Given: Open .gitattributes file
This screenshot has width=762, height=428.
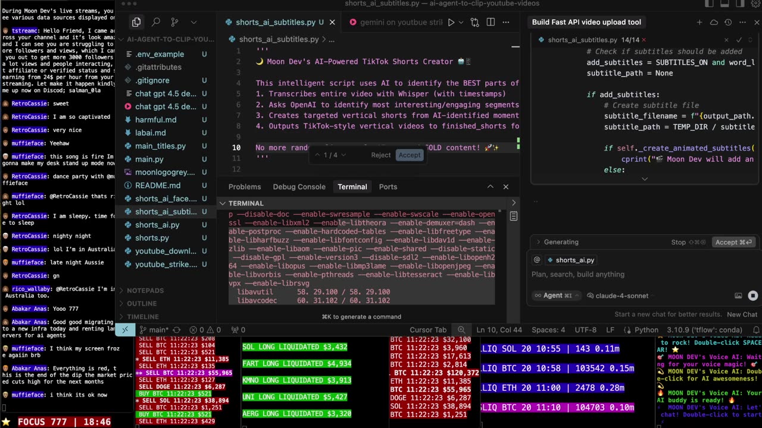Looking at the screenshot, I should [158, 67].
